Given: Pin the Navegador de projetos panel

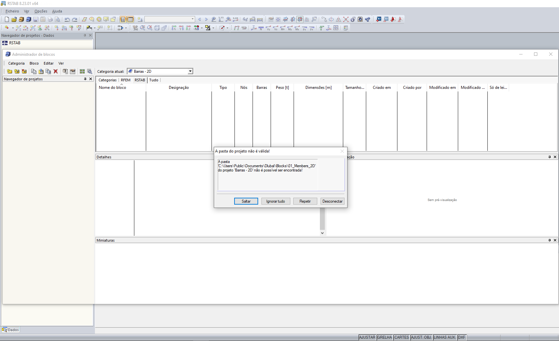Looking at the screenshot, I should (x=85, y=79).
